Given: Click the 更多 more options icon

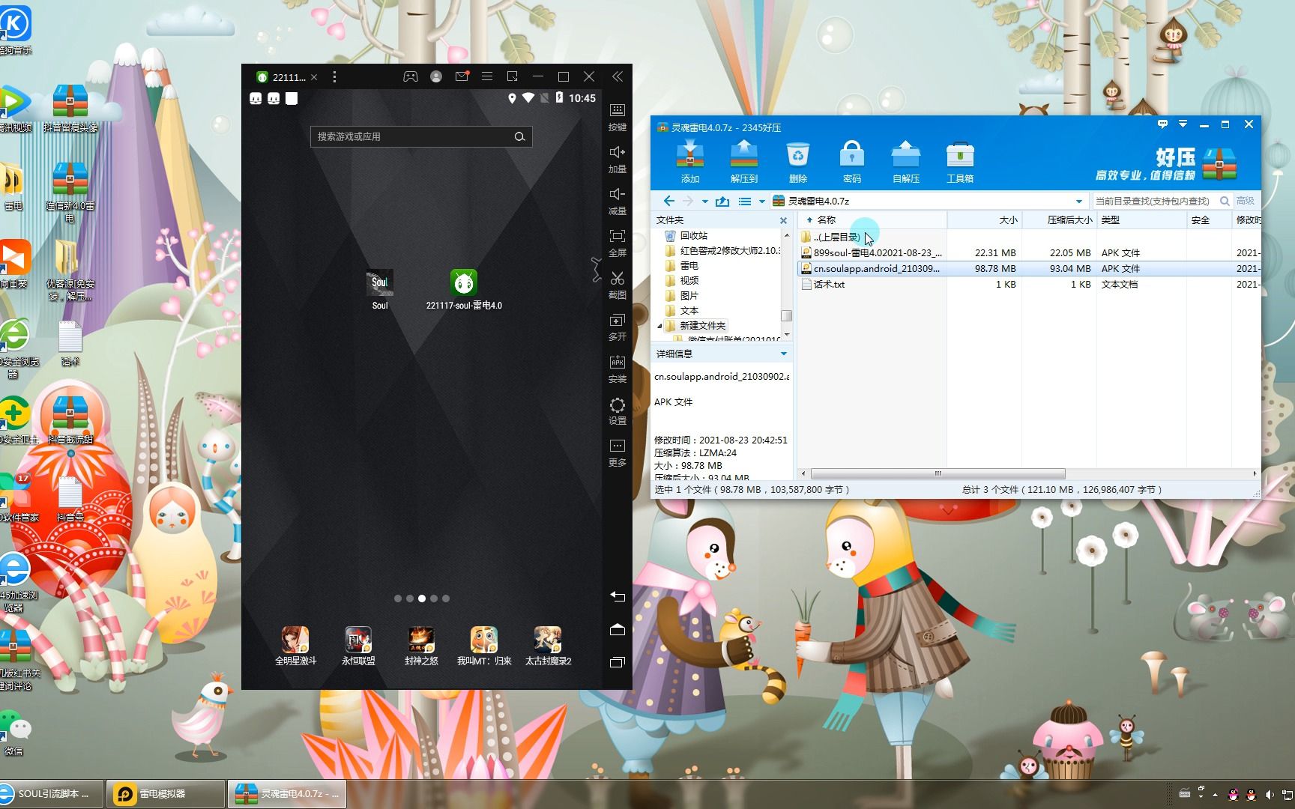Looking at the screenshot, I should pyautogui.click(x=618, y=453).
